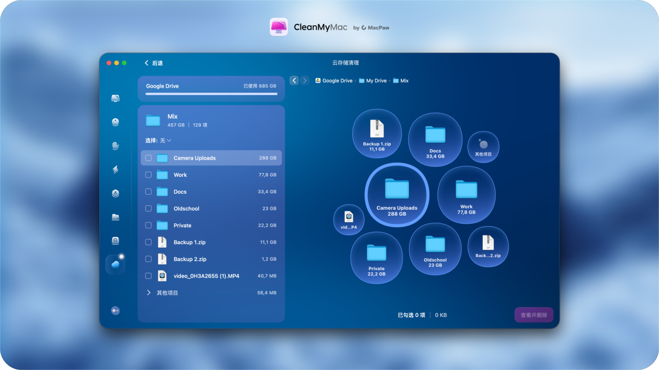Image resolution: width=659 pixels, height=370 pixels.
Task: Click the Oldschool folder name in list
Action: coord(186,208)
